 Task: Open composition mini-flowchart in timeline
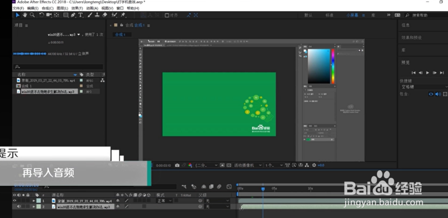point(185,186)
